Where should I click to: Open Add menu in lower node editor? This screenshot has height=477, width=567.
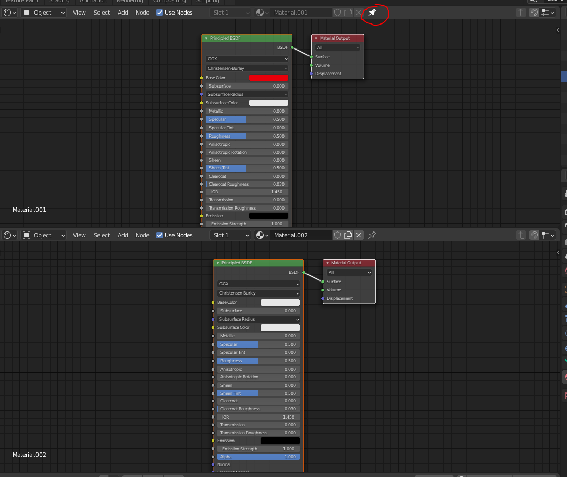pos(123,235)
